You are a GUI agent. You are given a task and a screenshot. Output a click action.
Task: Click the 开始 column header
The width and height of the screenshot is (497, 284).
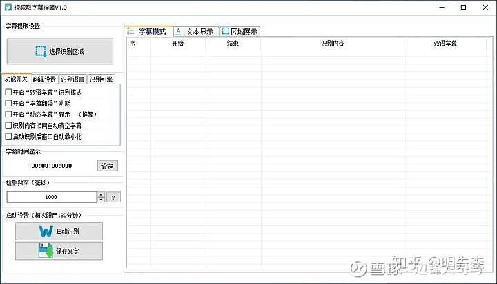point(178,44)
